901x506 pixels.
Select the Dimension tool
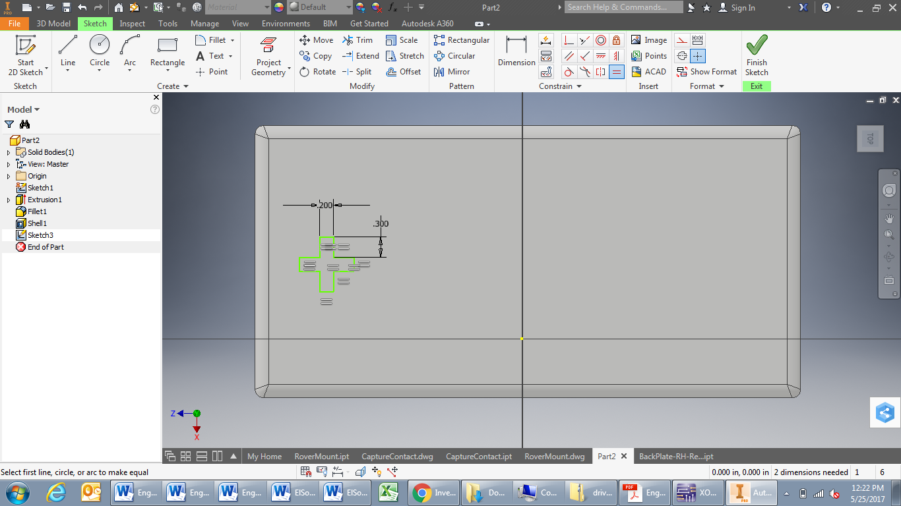click(516, 51)
